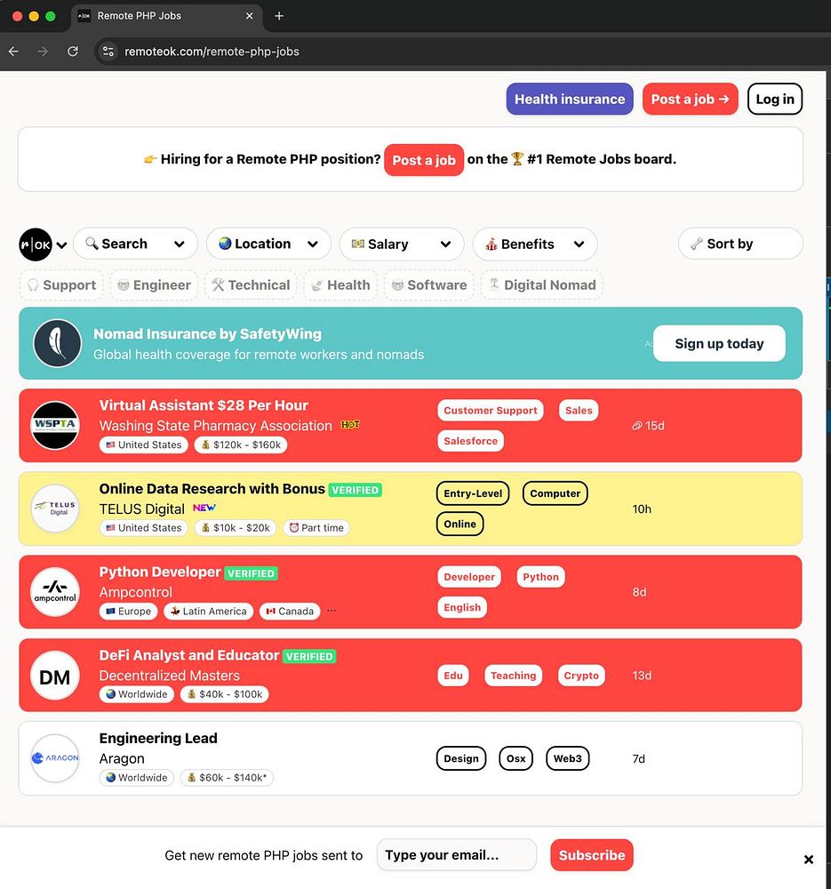Click the Log in button
The image size is (831, 889).
pos(775,100)
